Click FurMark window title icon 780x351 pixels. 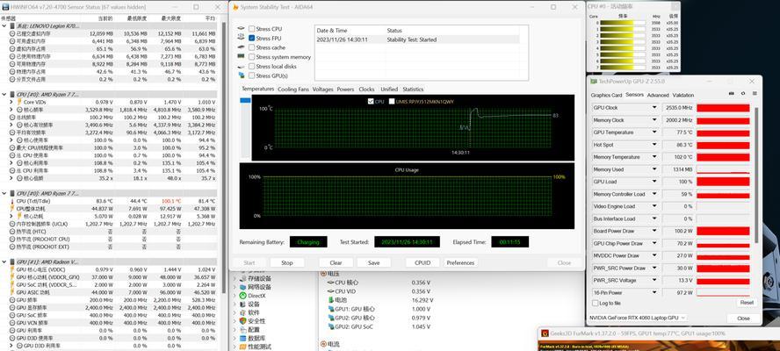pos(545,333)
